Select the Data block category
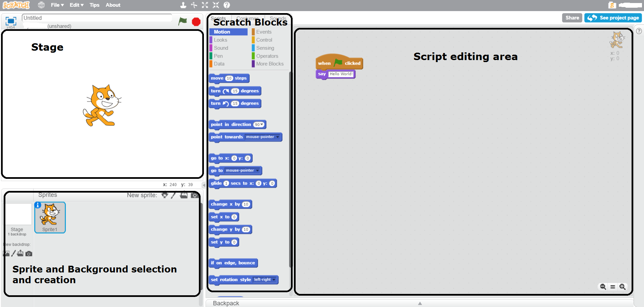The image size is (644, 307). 228,64
